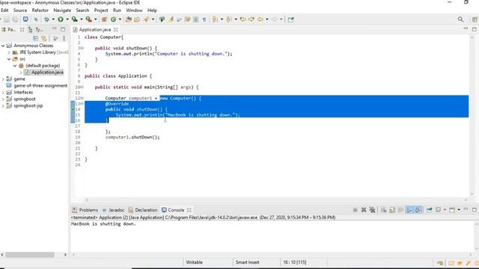Image resolution: width=479 pixels, height=269 pixels.
Task: Click Collapse All in Package Explorer
Action: (x=36, y=38)
